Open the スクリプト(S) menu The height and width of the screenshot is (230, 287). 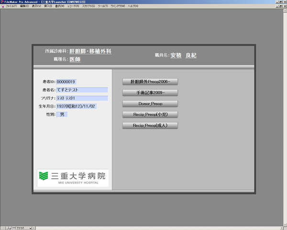pos(88,6)
